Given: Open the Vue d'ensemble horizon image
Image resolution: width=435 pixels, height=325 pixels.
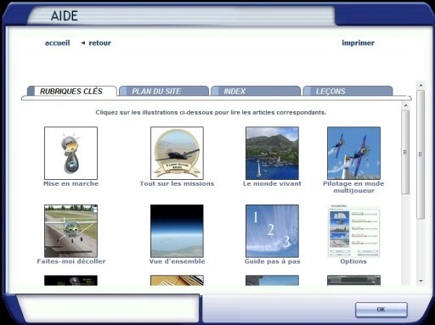Looking at the screenshot, I should pos(177,231).
